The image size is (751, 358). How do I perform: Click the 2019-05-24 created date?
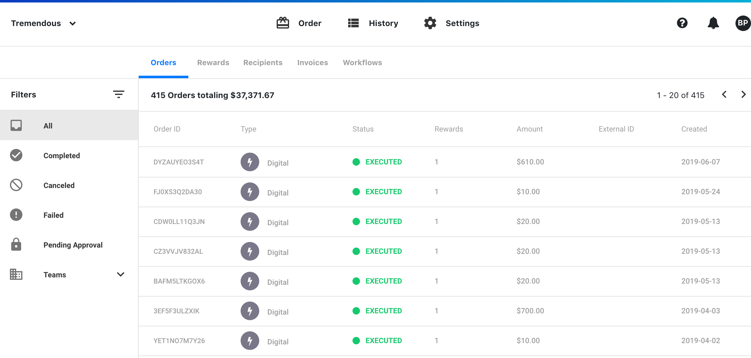point(701,192)
